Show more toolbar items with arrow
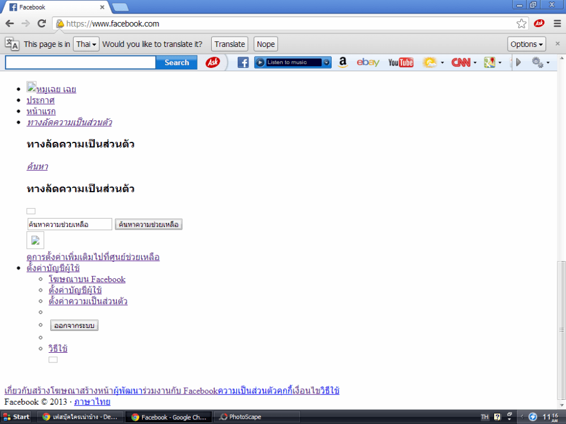This screenshot has width=566, height=424. 518,62
